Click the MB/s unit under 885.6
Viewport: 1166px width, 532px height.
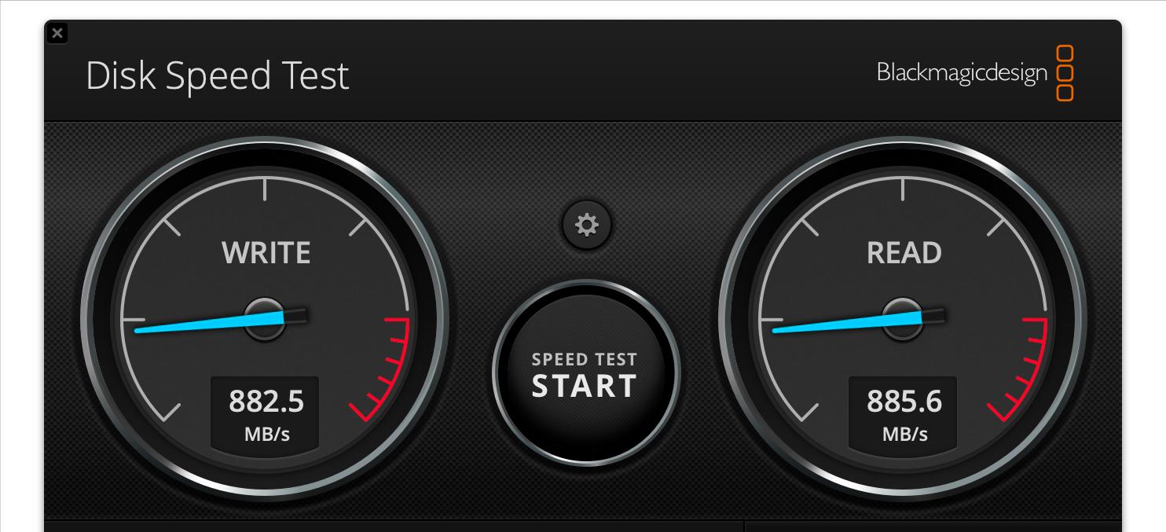point(904,434)
